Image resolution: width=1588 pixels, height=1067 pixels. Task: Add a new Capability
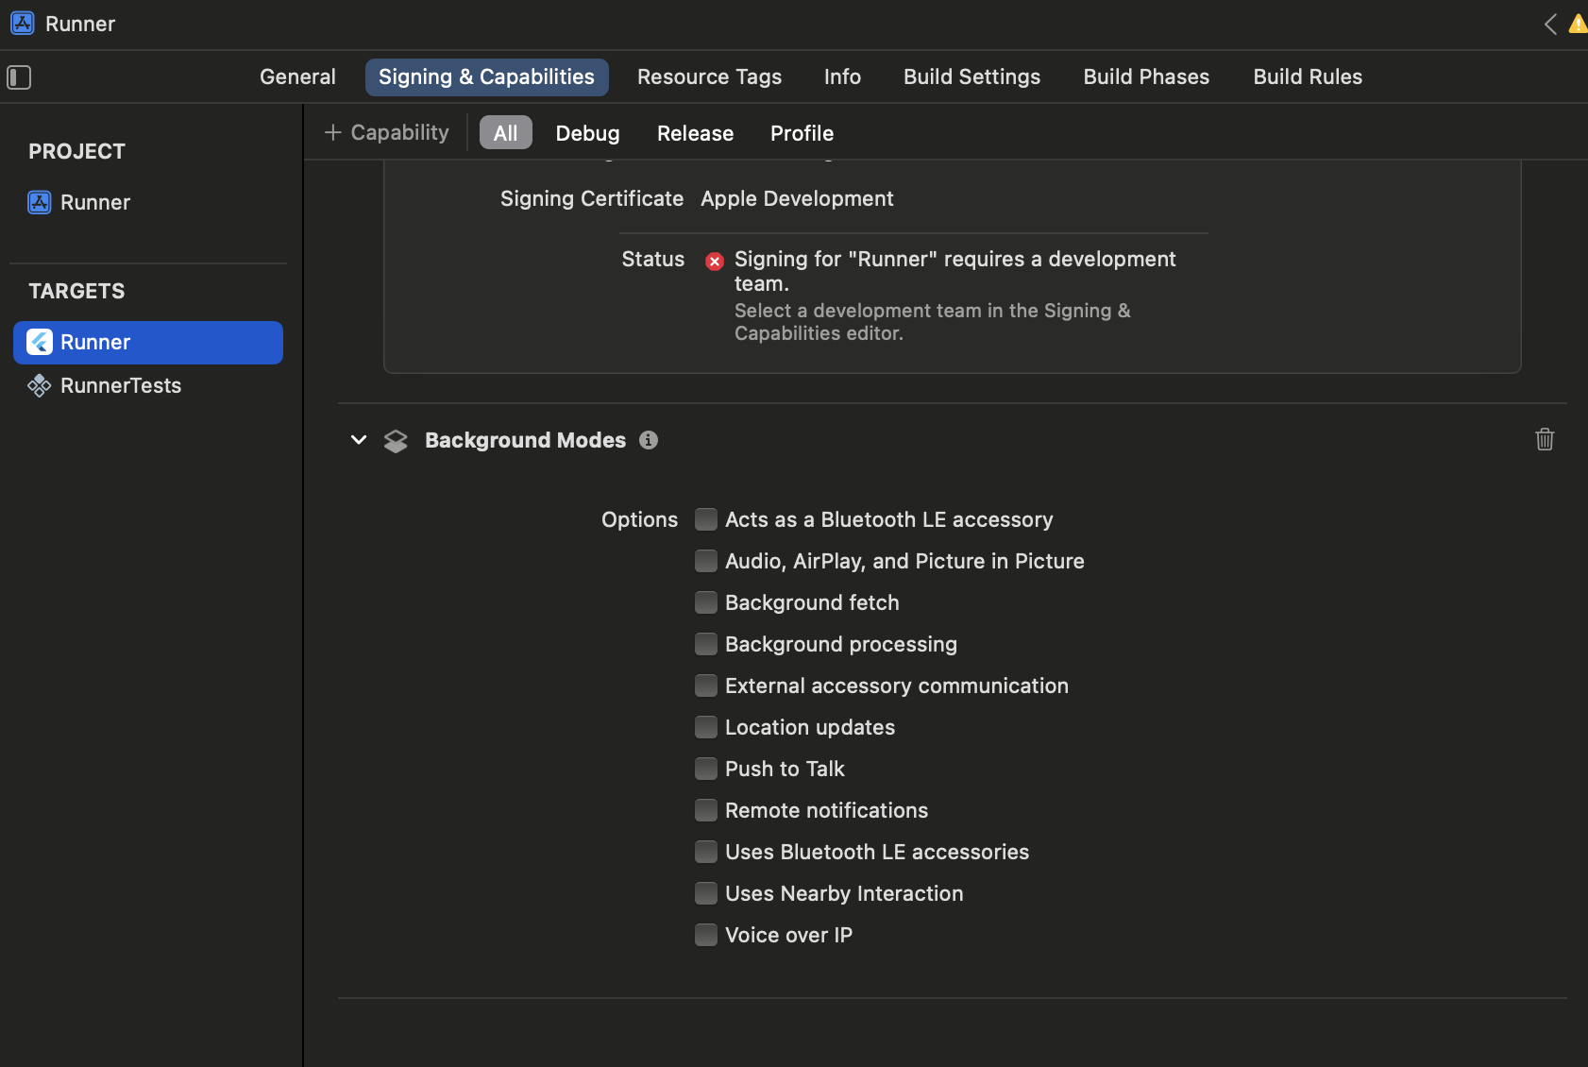pos(387,132)
